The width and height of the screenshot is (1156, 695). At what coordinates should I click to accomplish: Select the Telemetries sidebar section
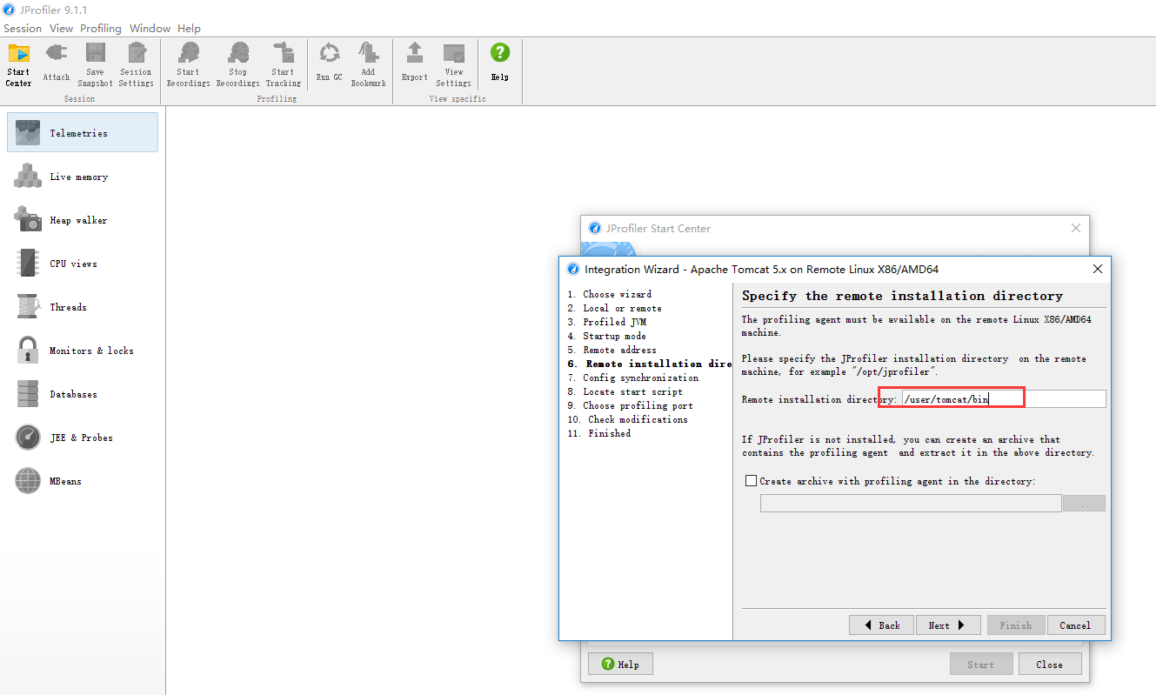pyautogui.click(x=83, y=132)
